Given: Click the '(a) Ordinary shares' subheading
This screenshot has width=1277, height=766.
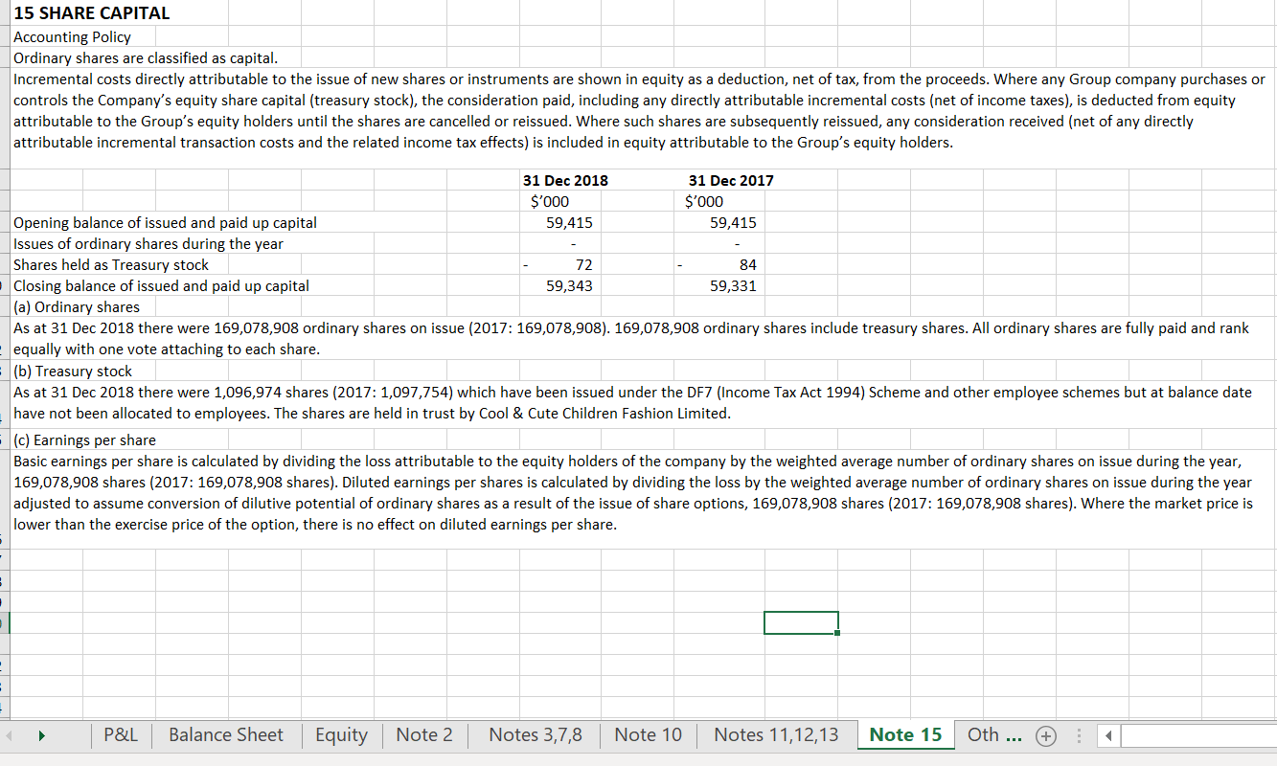Looking at the screenshot, I should click(77, 306).
